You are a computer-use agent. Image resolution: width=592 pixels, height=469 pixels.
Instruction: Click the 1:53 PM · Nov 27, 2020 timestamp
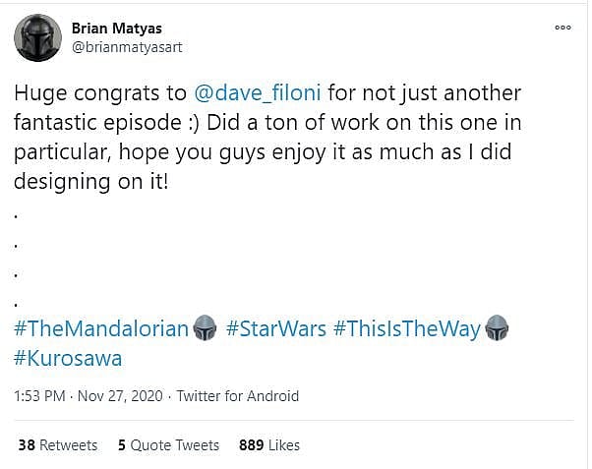tap(87, 396)
